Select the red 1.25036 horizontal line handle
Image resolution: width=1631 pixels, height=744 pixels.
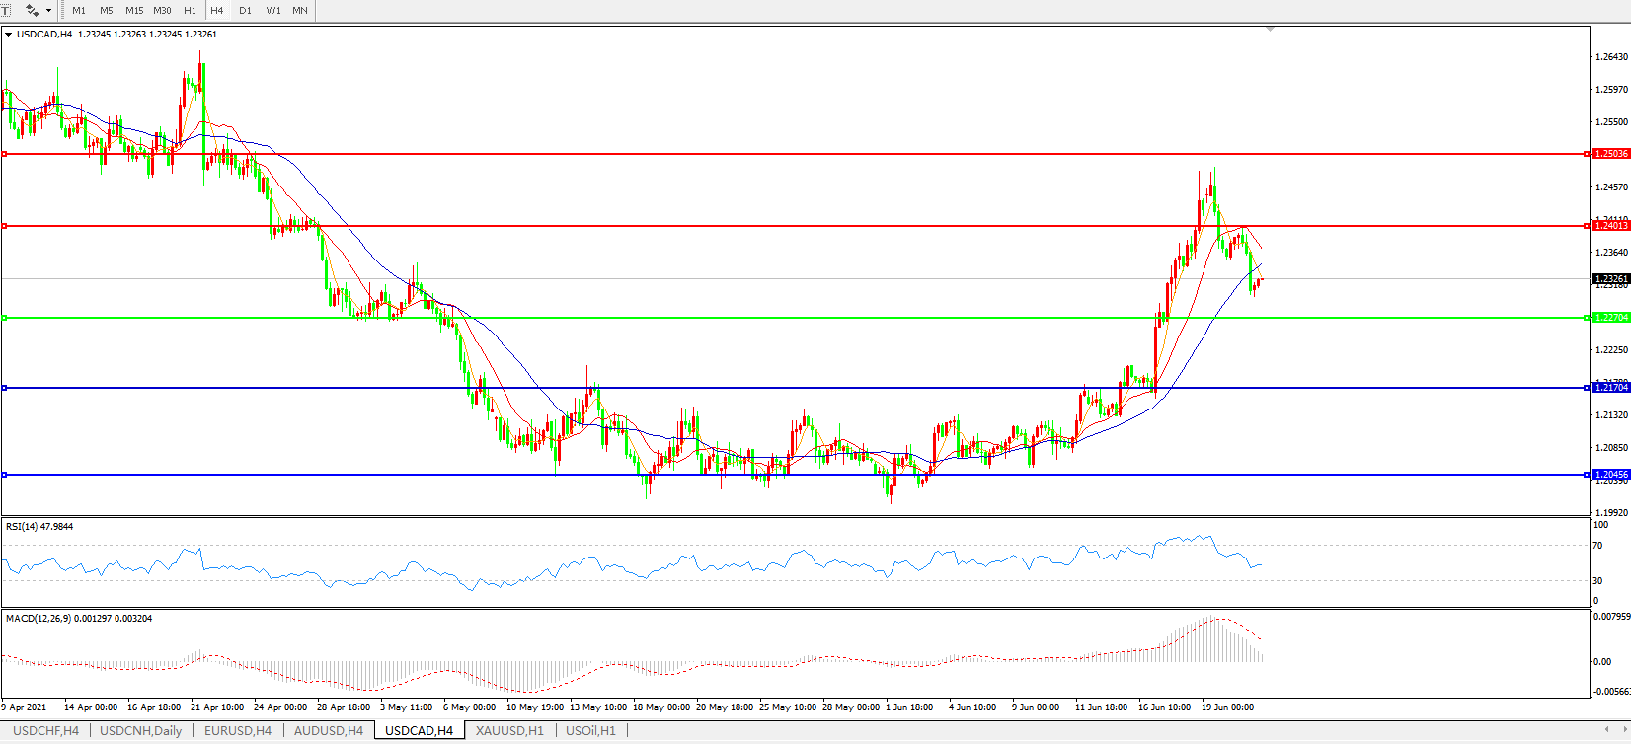(x=5, y=154)
